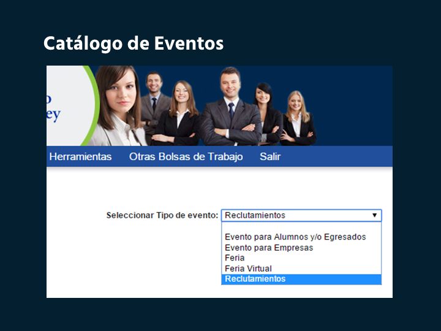Choose Evento para Empresas option

point(301,248)
